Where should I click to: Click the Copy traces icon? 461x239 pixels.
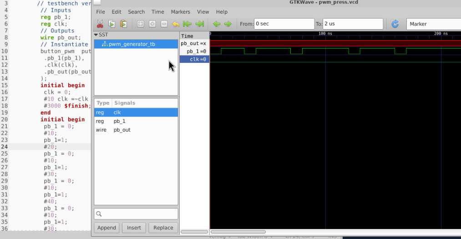point(111,24)
